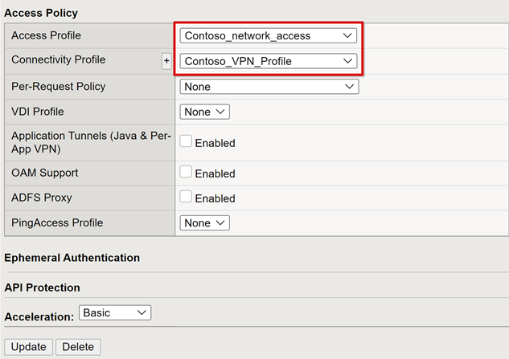The image size is (509, 359).
Task: Expand the Ephemeral Authentication section
Action: point(72,258)
